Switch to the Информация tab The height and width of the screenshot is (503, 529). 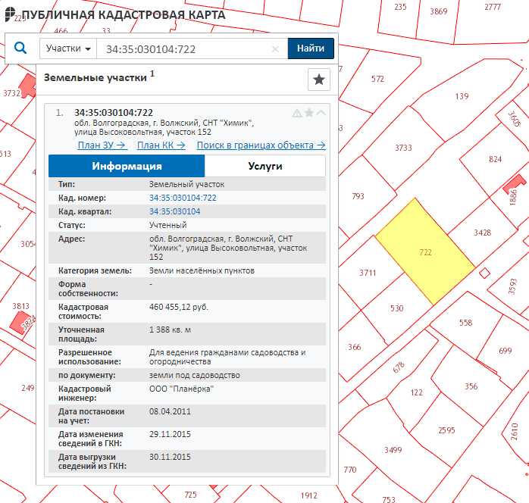127,166
